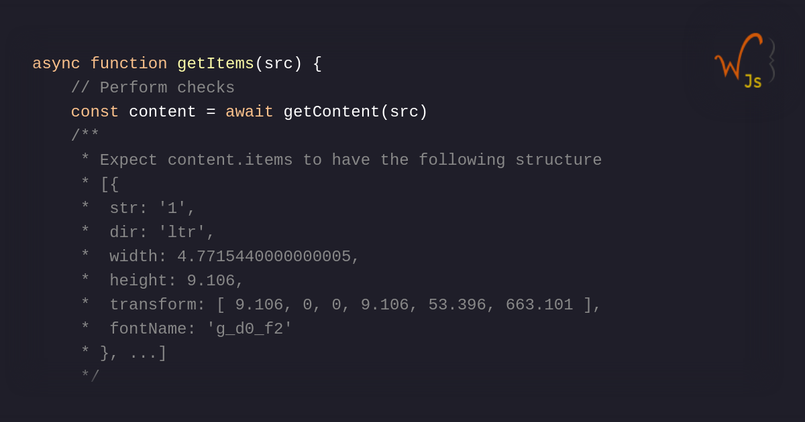
Task: Click the await keyword
Action: tap(249, 112)
